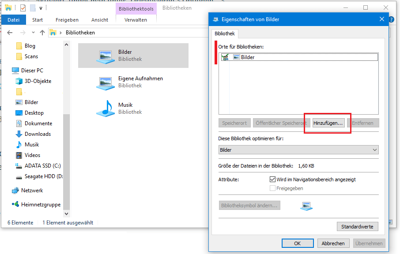Click the 3D-Objekte cube icon in sidebar

click(19, 81)
